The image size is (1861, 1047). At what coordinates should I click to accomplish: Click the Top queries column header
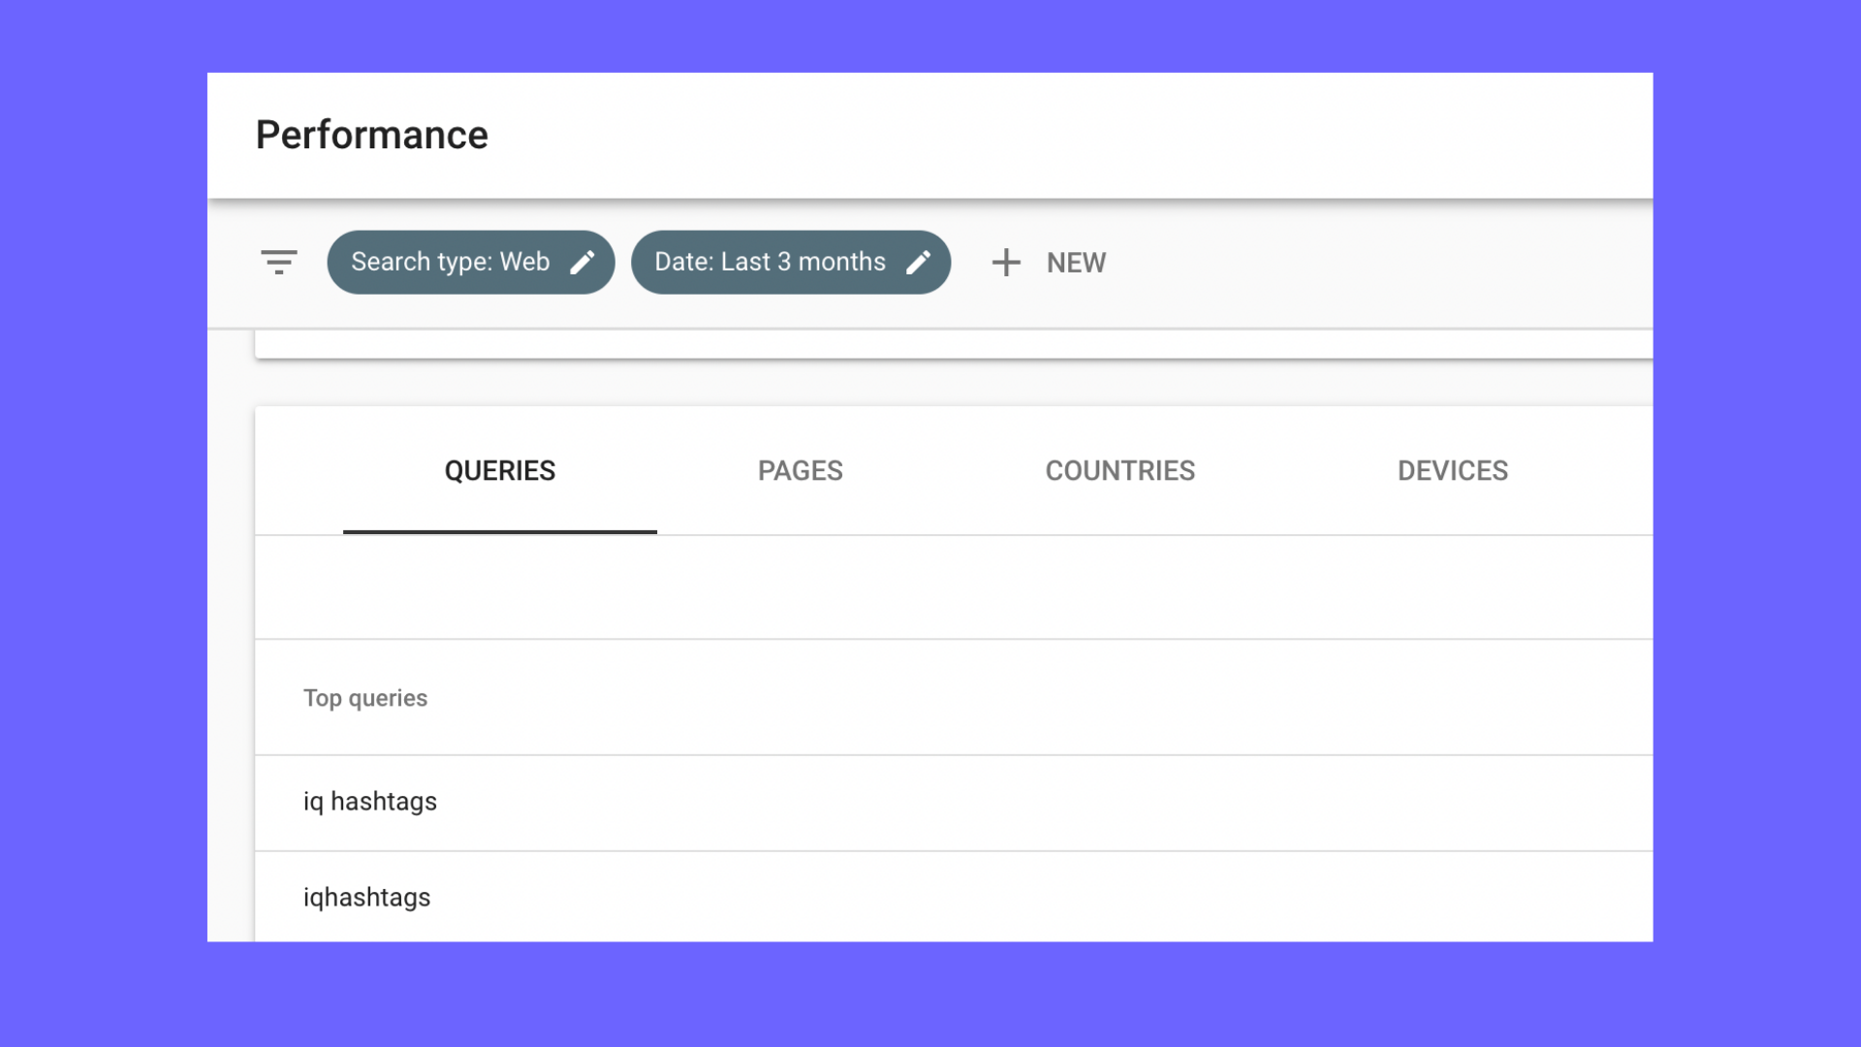(x=365, y=698)
